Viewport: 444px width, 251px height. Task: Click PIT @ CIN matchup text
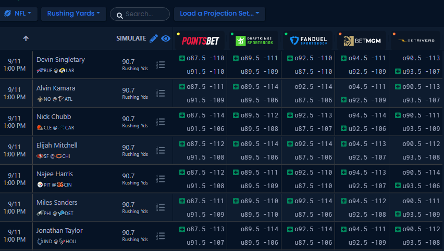54,185
